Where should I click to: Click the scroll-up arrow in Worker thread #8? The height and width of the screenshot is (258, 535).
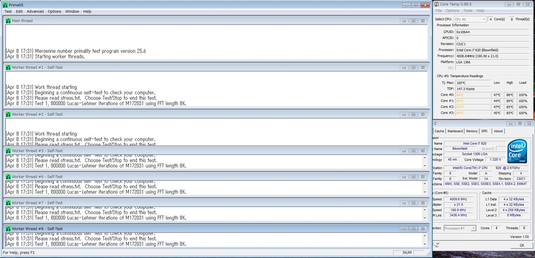click(425, 236)
